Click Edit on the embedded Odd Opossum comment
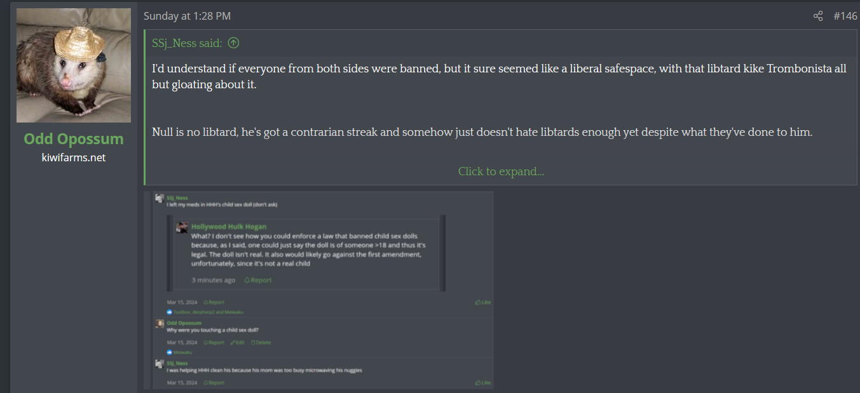This screenshot has width=860, height=393. [x=237, y=342]
